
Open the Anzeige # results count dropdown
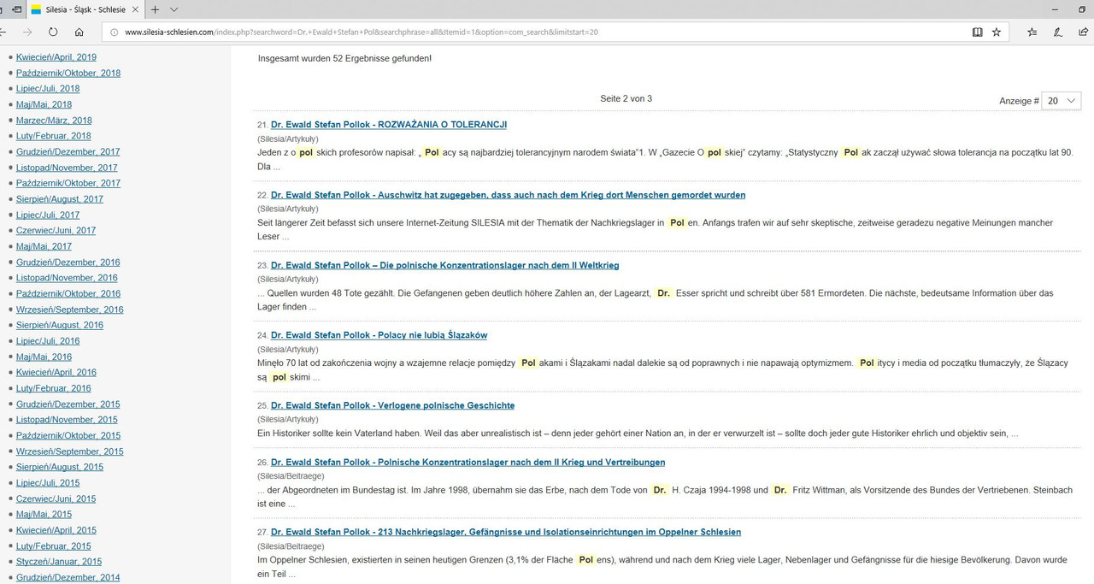pos(1062,101)
